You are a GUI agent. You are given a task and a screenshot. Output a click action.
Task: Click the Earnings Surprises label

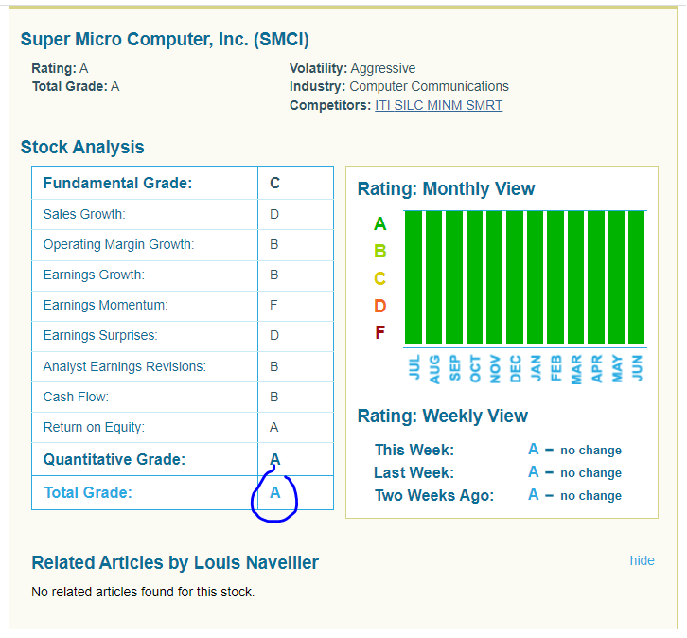[x=100, y=335]
